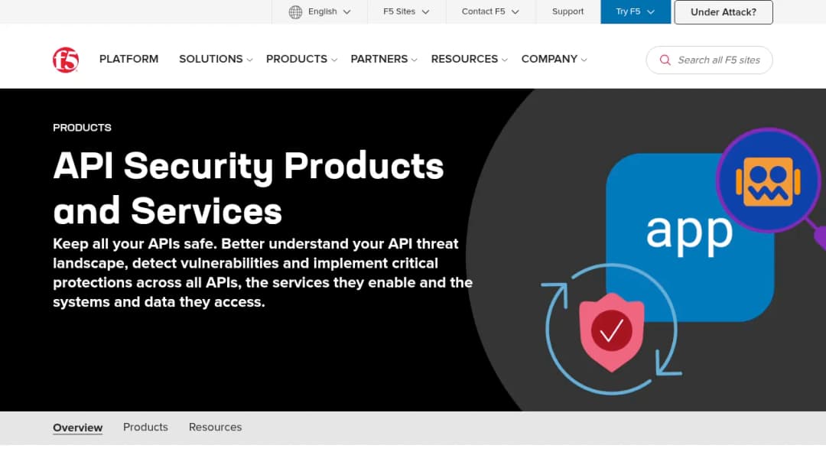Click the 'Keep all your APIs safe' paragraph

pos(263,273)
